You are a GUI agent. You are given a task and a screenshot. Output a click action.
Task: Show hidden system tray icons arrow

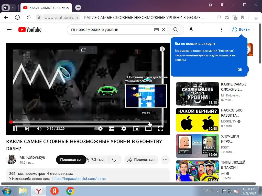click(x=217, y=191)
